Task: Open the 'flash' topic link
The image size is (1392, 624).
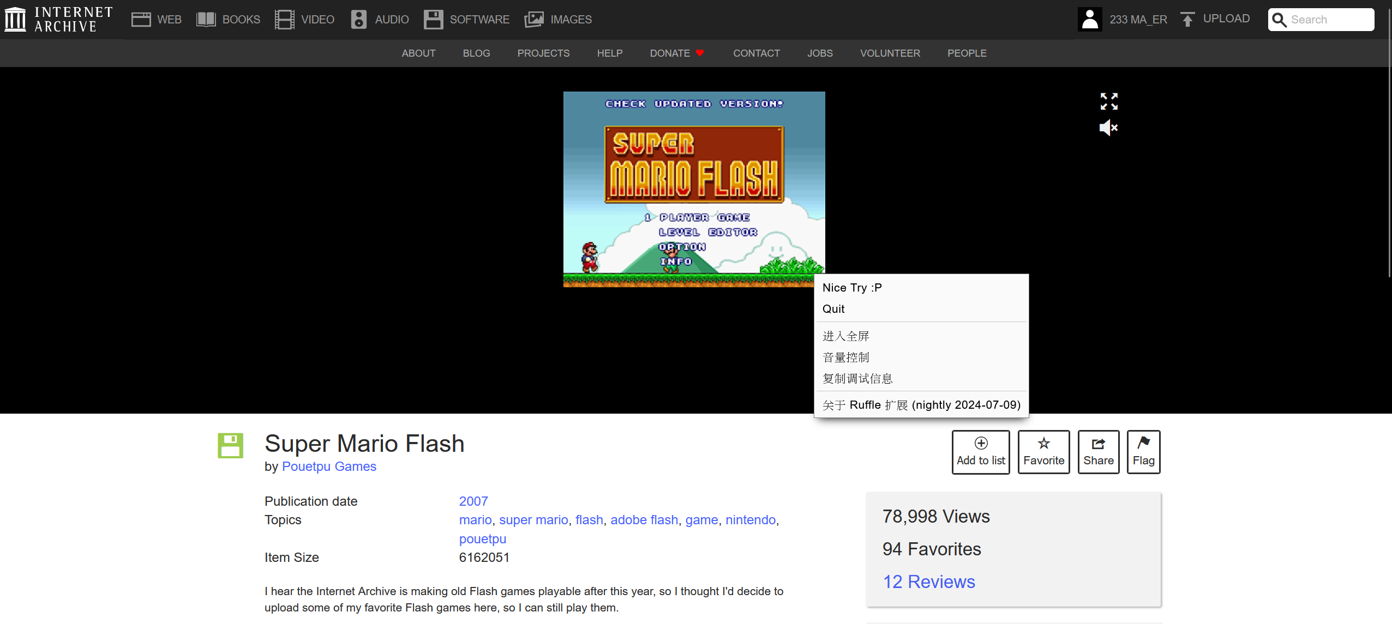Action: [589, 520]
